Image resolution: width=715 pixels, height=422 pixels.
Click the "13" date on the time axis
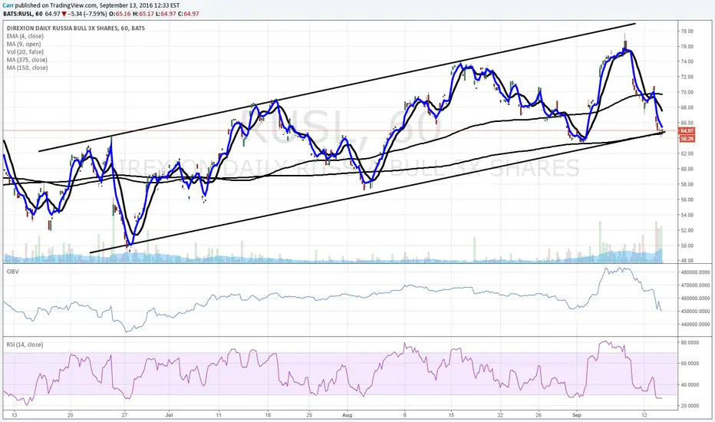tap(14, 415)
